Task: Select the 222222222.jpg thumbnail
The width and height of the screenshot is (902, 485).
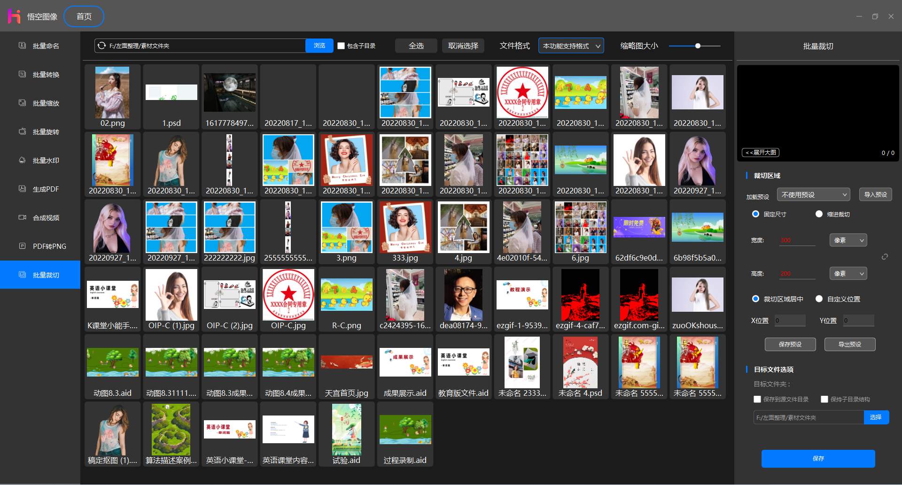Action: [x=229, y=231]
